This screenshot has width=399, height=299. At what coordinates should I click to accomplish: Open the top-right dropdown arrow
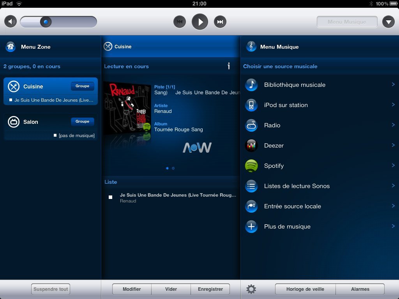388,22
